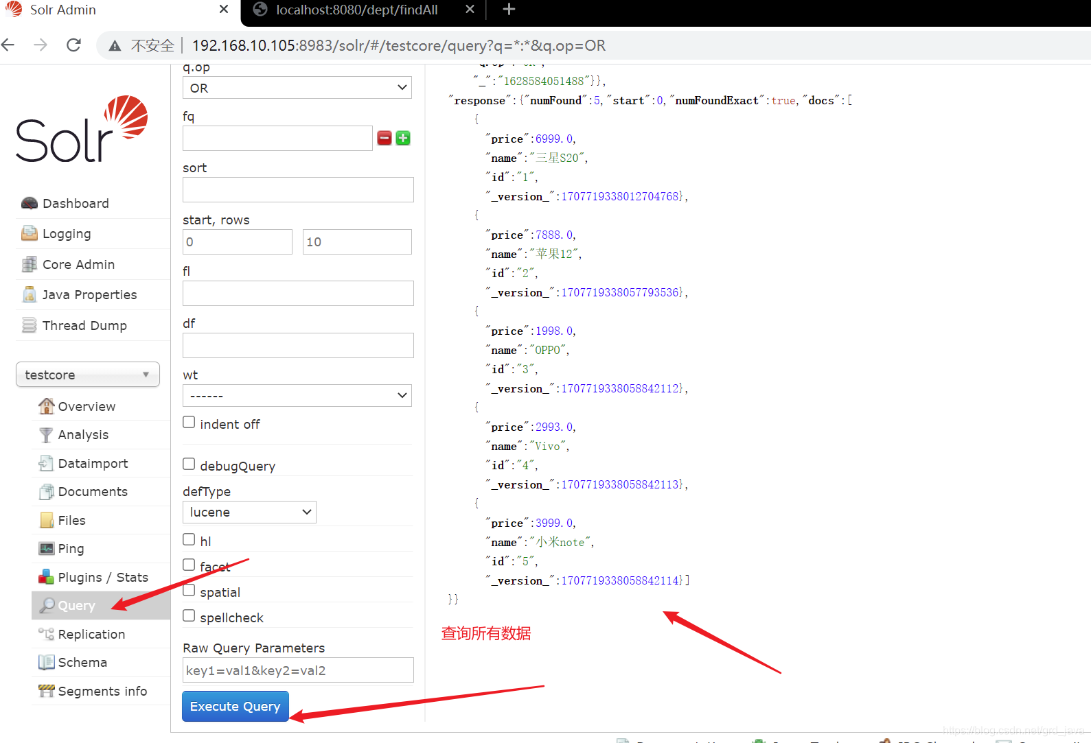Enable the spellcheck checkbox
The width and height of the screenshot is (1091, 743).
189,615
